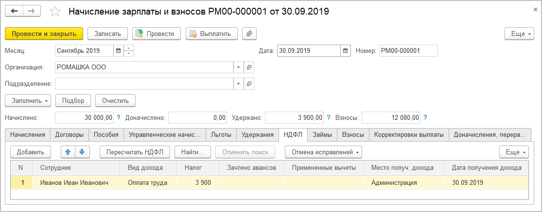Click into the Номер input field

coord(408,50)
